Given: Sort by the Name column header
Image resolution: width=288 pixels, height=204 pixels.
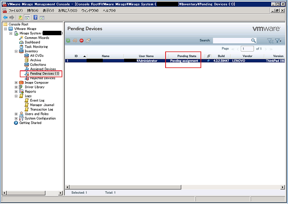Looking at the screenshot, I should click(106, 56).
